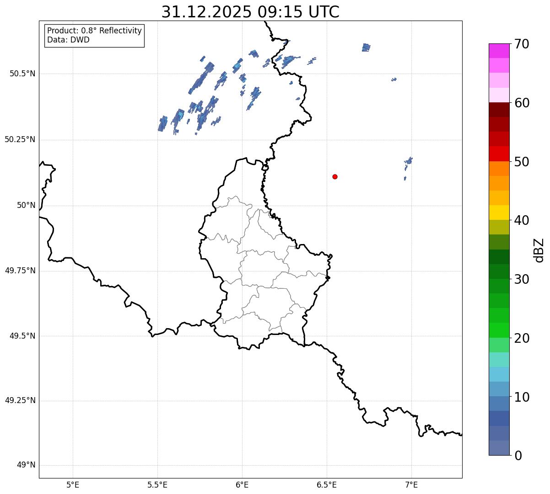Click the title "31.12.2025 09:15 UTC"
This screenshot has width=550, height=494.
(x=250, y=12)
